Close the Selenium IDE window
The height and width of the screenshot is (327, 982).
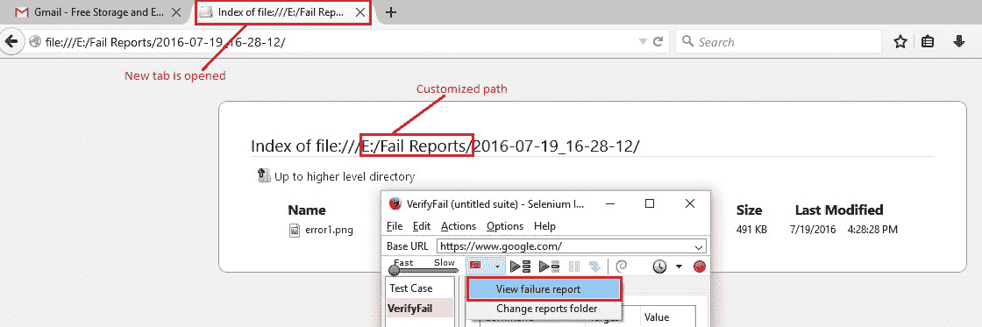pyautogui.click(x=689, y=203)
